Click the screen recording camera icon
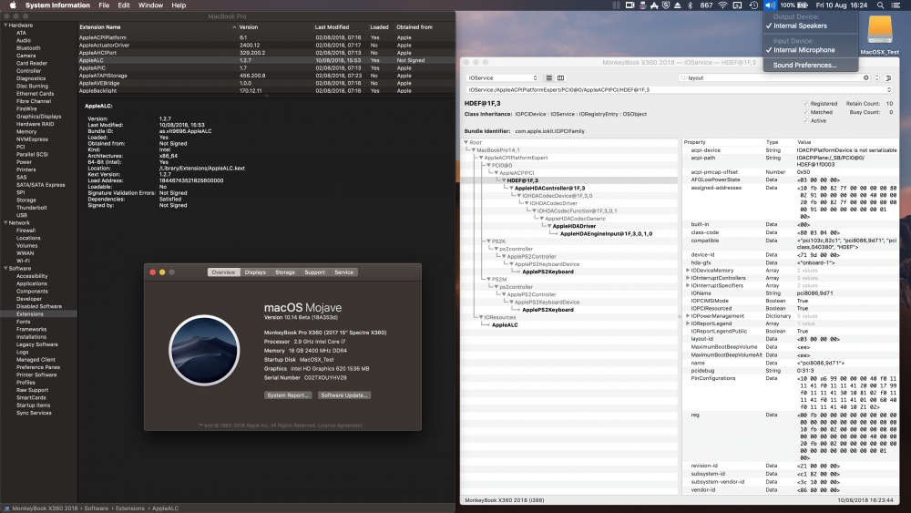This screenshot has width=911, height=513. pyautogui.click(x=630, y=5)
